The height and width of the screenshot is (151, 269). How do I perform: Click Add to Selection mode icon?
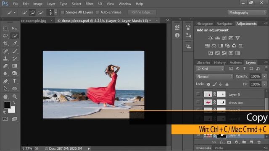32,12
